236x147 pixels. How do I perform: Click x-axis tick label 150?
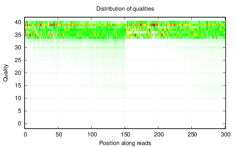[125, 135]
